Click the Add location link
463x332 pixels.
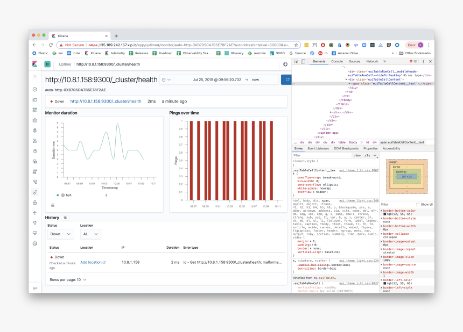pyautogui.click(x=93, y=262)
